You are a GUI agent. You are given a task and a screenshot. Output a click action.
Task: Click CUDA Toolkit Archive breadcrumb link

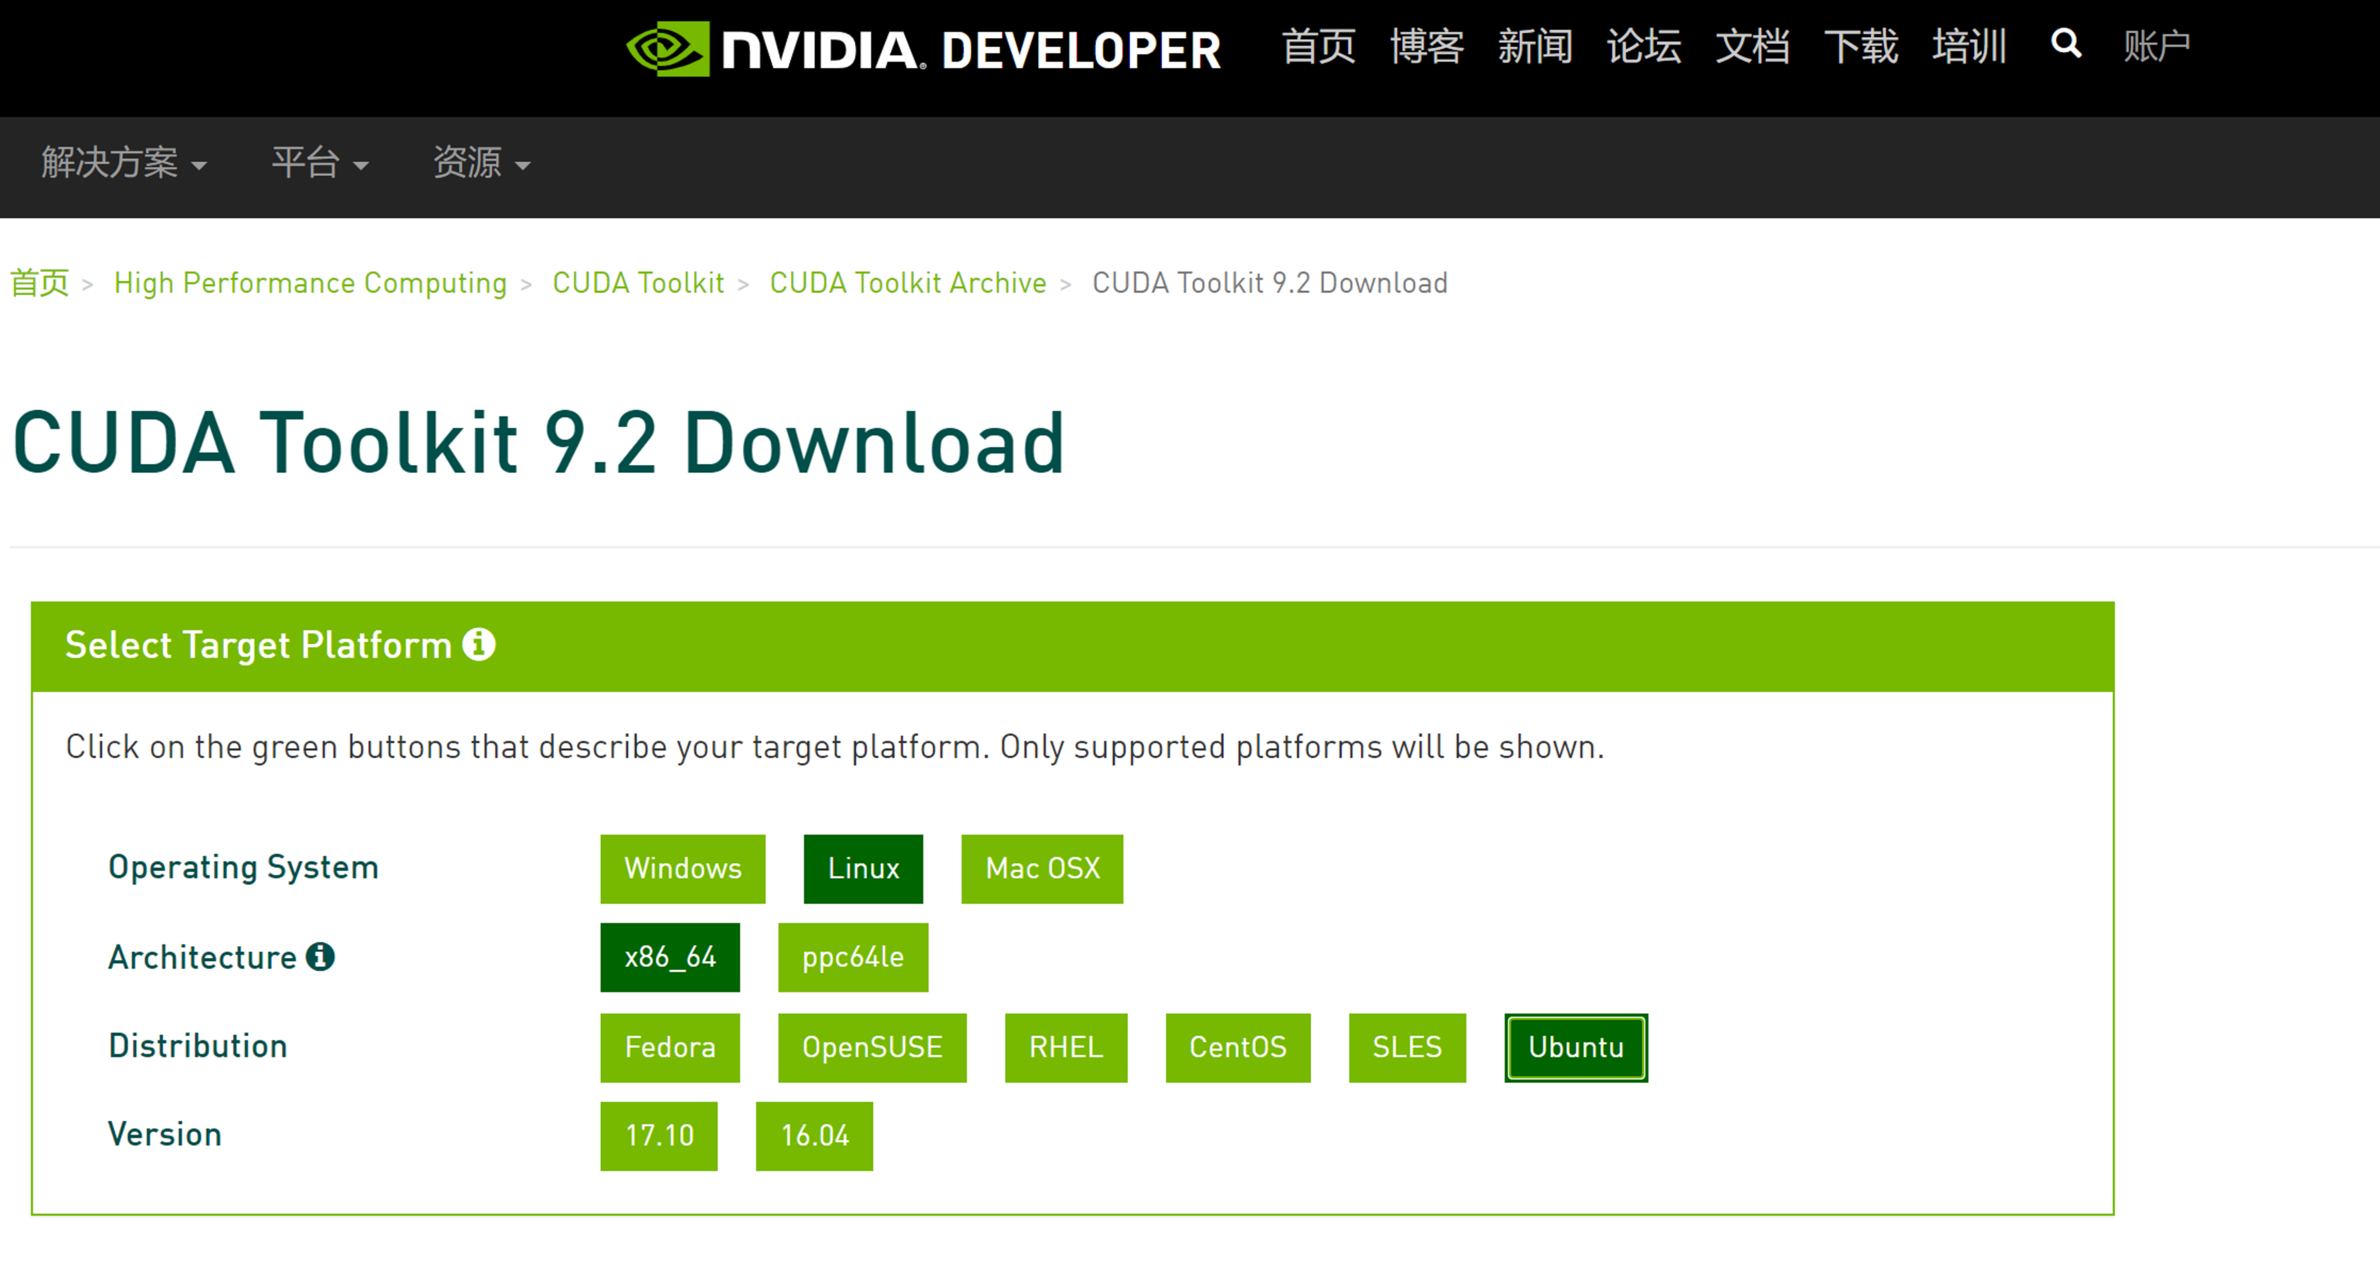pyautogui.click(x=907, y=283)
